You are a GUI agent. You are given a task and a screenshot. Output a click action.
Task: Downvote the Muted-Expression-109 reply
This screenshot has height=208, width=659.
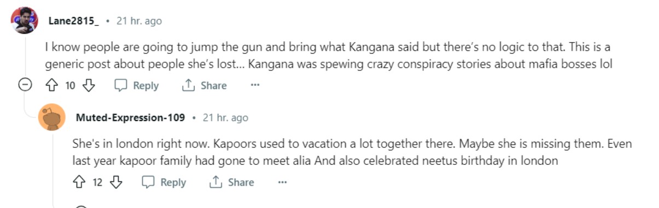click(115, 182)
